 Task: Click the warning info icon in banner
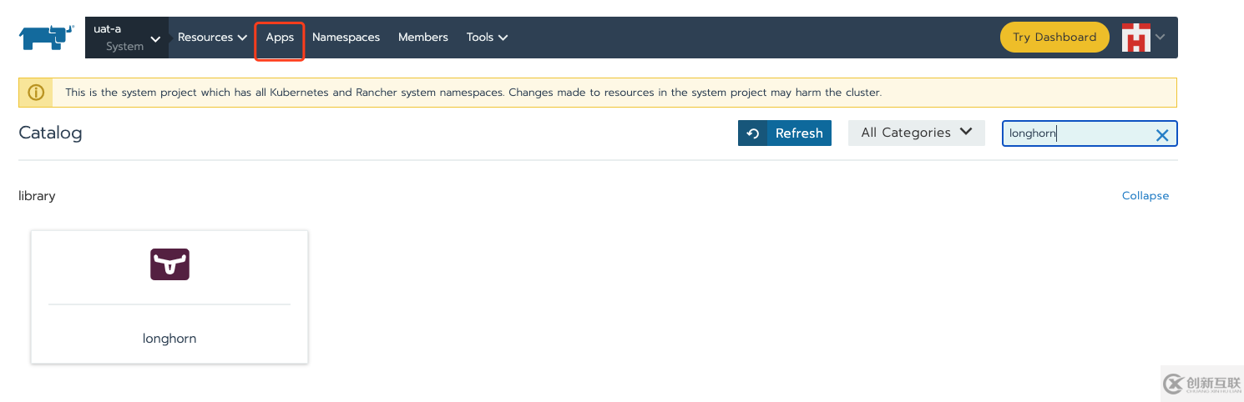(x=36, y=93)
